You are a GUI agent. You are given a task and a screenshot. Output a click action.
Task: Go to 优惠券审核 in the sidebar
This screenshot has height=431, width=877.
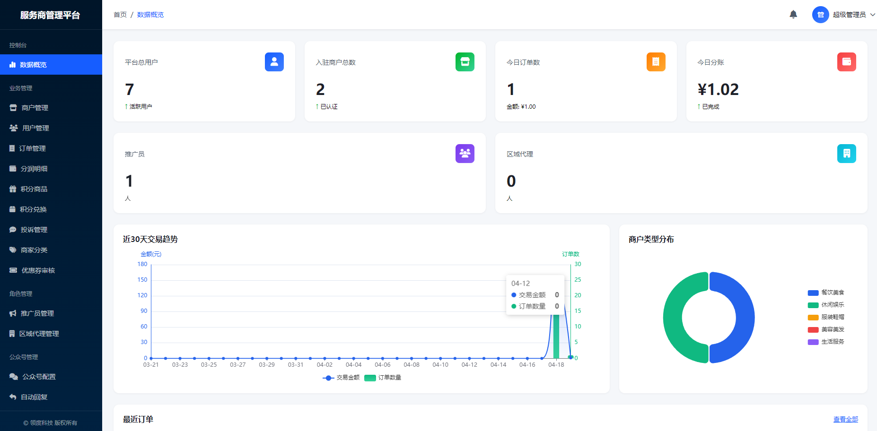51,270
